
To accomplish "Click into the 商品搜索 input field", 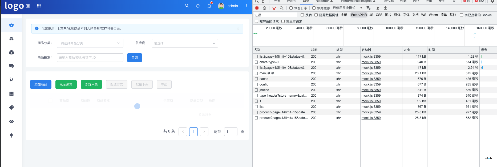I will (90, 58).
